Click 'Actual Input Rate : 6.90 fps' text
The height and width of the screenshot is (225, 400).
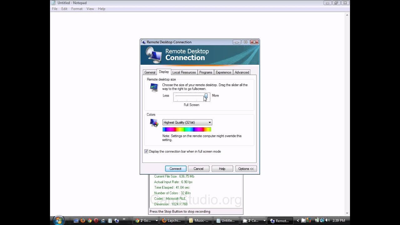[173, 182]
